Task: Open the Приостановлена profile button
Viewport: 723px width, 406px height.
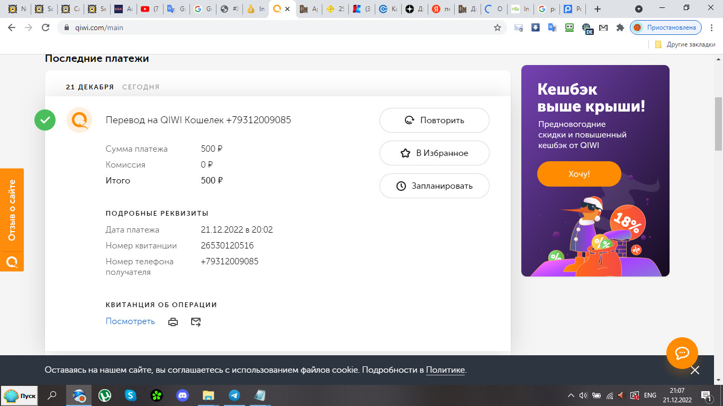Action: coord(666,27)
